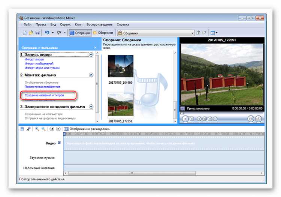Open the Undo history dropdown arrow

[x=53, y=33]
